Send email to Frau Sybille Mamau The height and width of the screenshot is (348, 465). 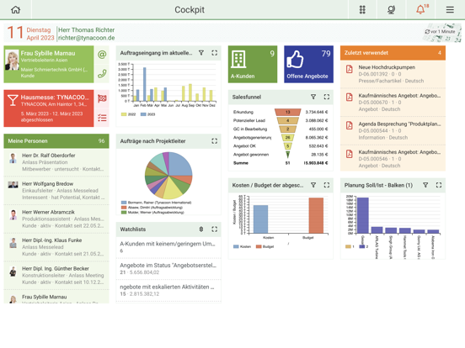[x=102, y=55]
